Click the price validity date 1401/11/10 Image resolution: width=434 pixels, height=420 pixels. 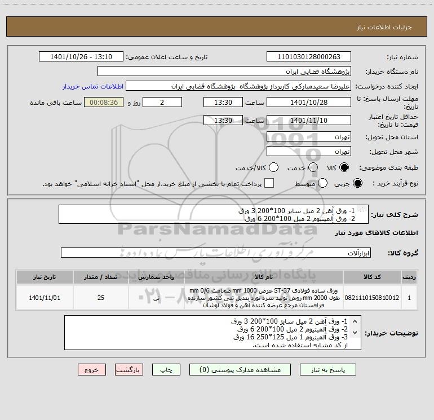pos(309,121)
